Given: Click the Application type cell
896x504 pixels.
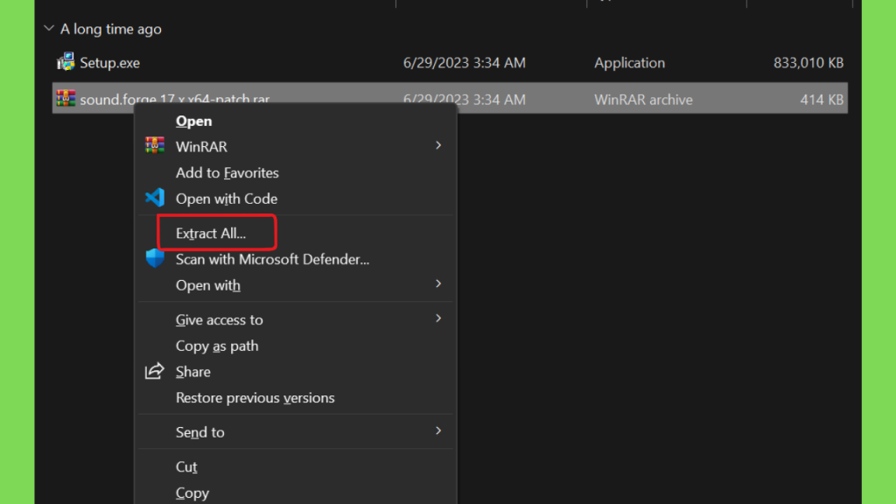Looking at the screenshot, I should click(x=629, y=63).
